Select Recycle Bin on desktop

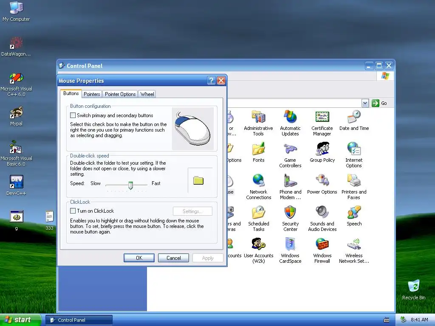(414, 290)
